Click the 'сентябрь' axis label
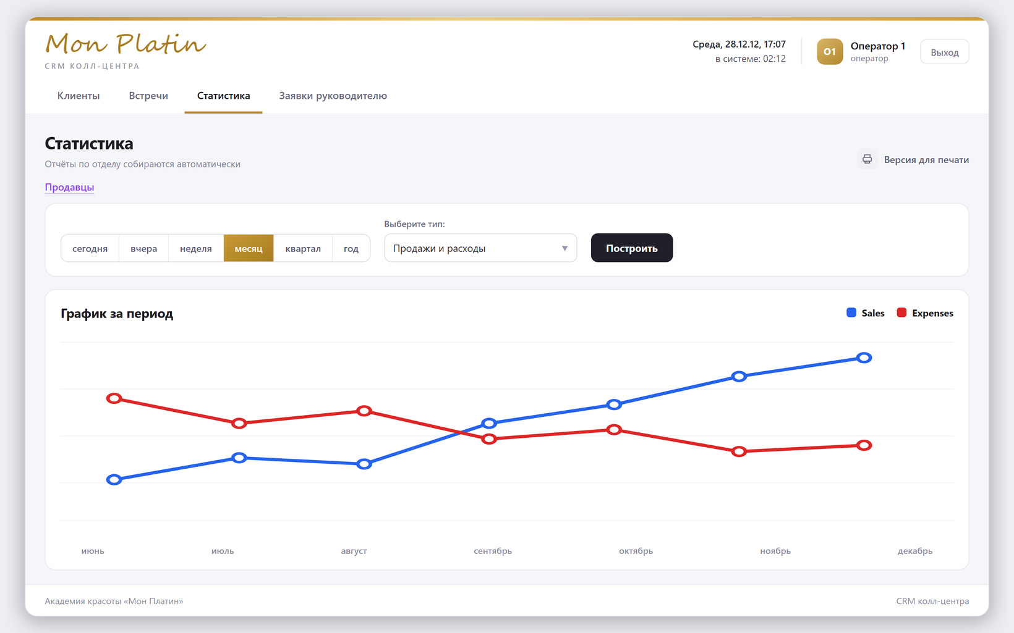Viewport: 1014px width, 633px height. 493,551
